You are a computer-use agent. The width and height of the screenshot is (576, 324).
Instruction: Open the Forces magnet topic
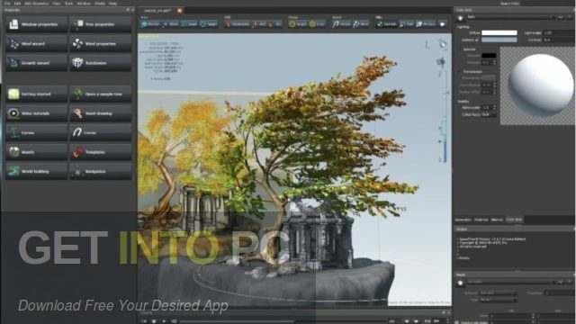coord(100,132)
